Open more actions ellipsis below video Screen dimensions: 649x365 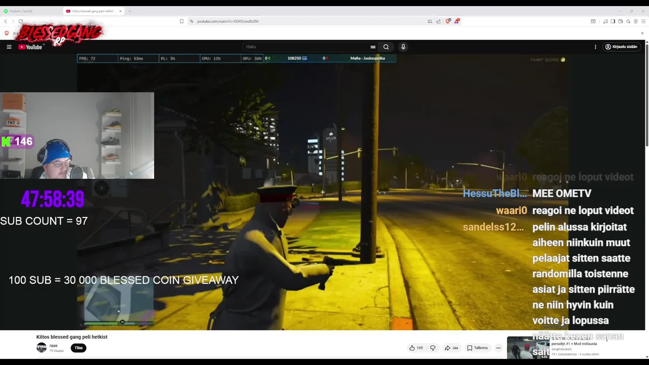[x=498, y=348]
